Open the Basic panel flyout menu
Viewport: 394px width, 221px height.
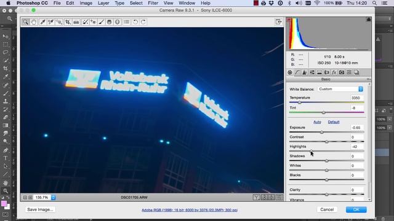tap(368, 79)
